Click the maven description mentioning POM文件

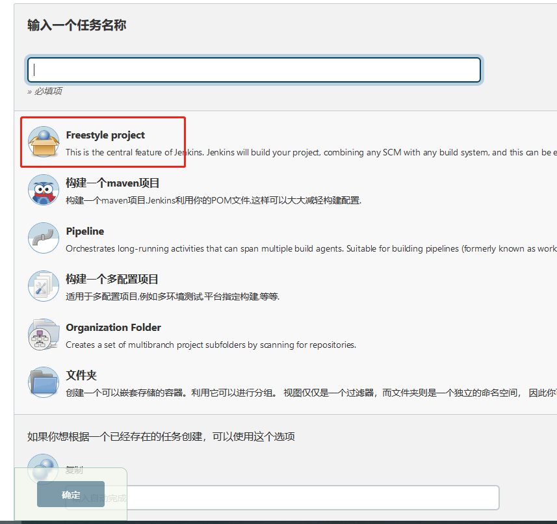213,200
